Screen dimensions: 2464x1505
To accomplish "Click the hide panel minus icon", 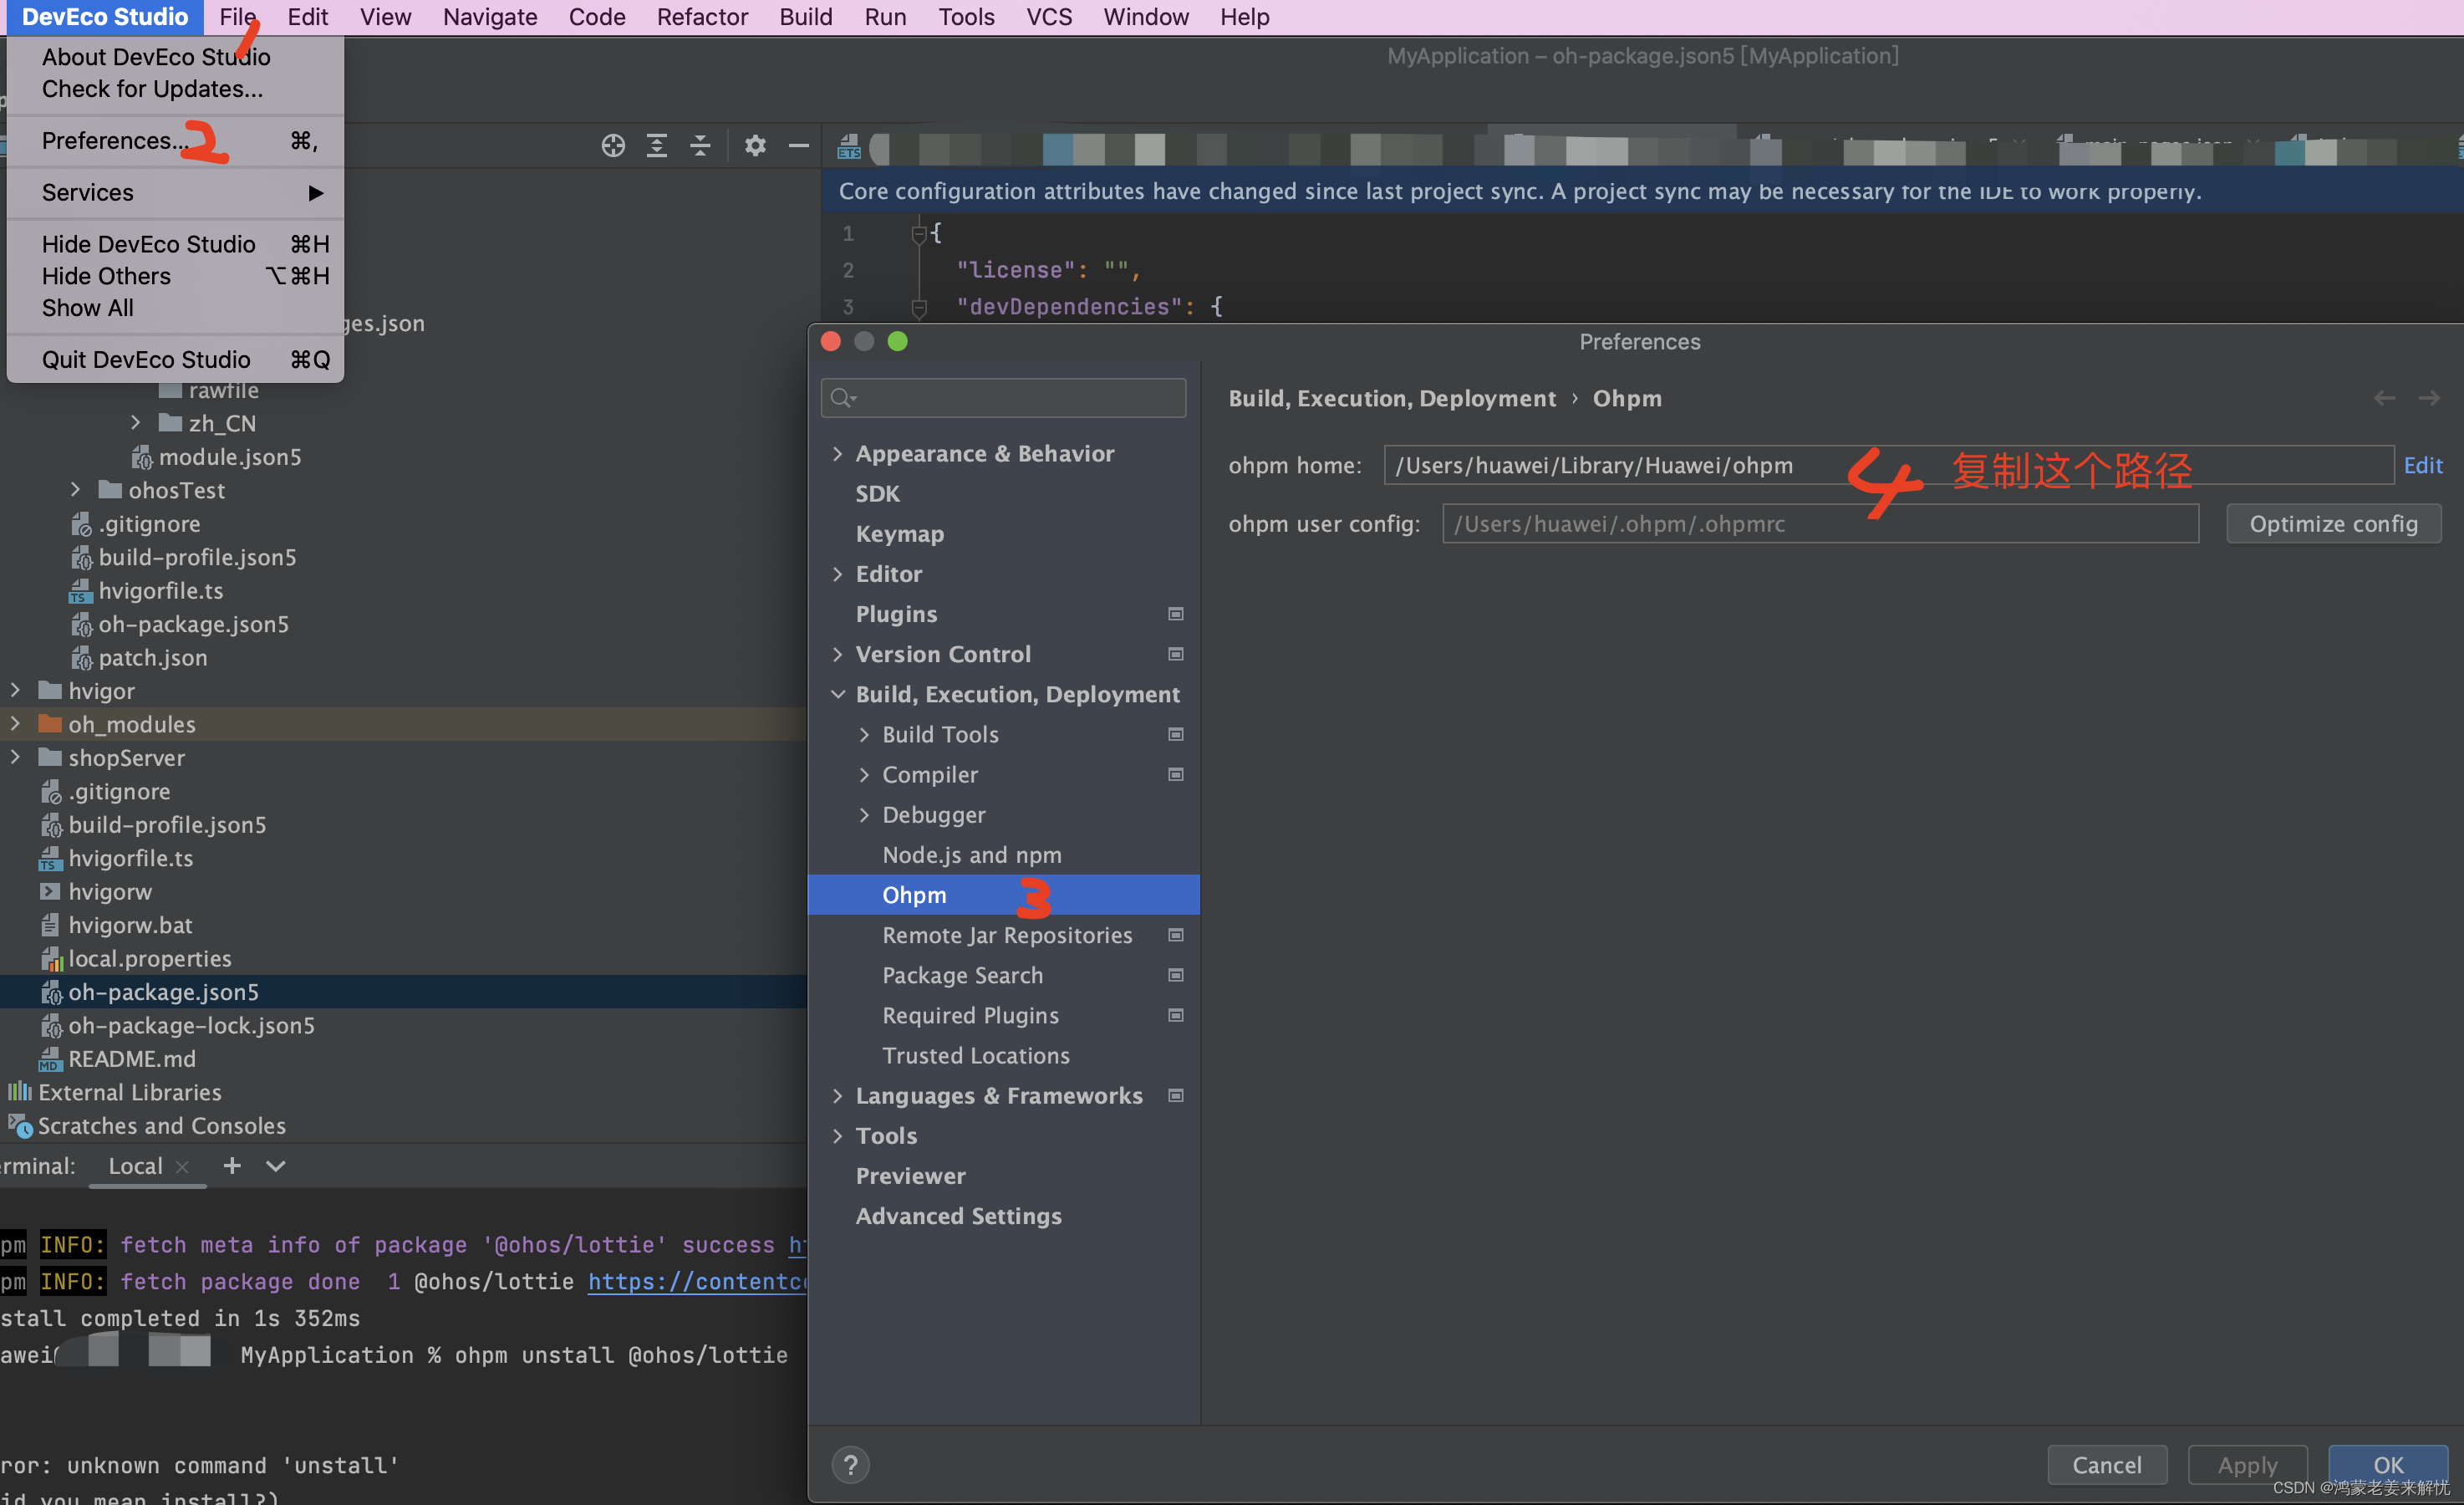I will (798, 146).
